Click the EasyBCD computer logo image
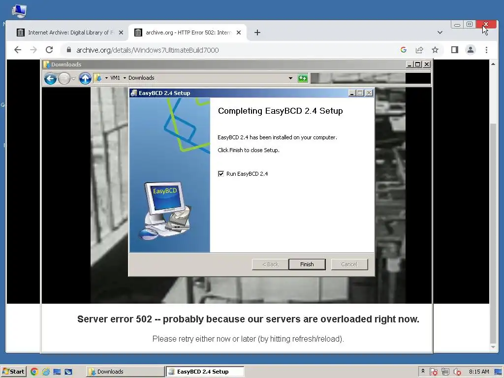Image resolution: width=504 pixels, height=378 pixels. pos(164,211)
